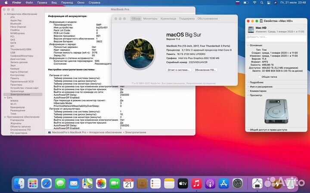The width and height of the screenshot is (310, 193).
Task: Open Launchpad in the Dock
Action: (x=33, y=184)
